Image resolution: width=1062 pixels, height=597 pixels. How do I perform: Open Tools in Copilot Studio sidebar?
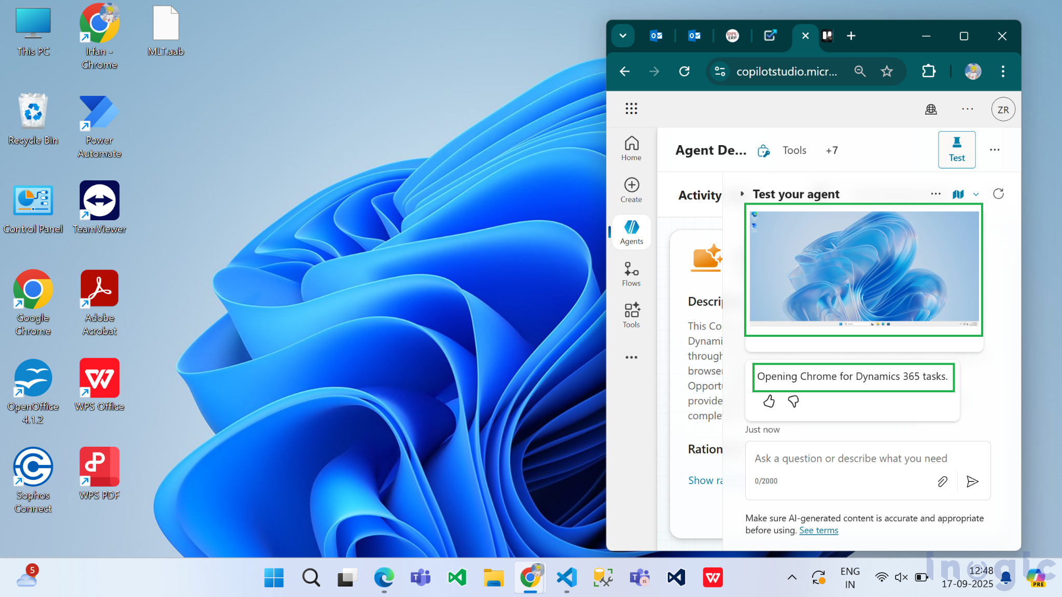click(631, 316)
